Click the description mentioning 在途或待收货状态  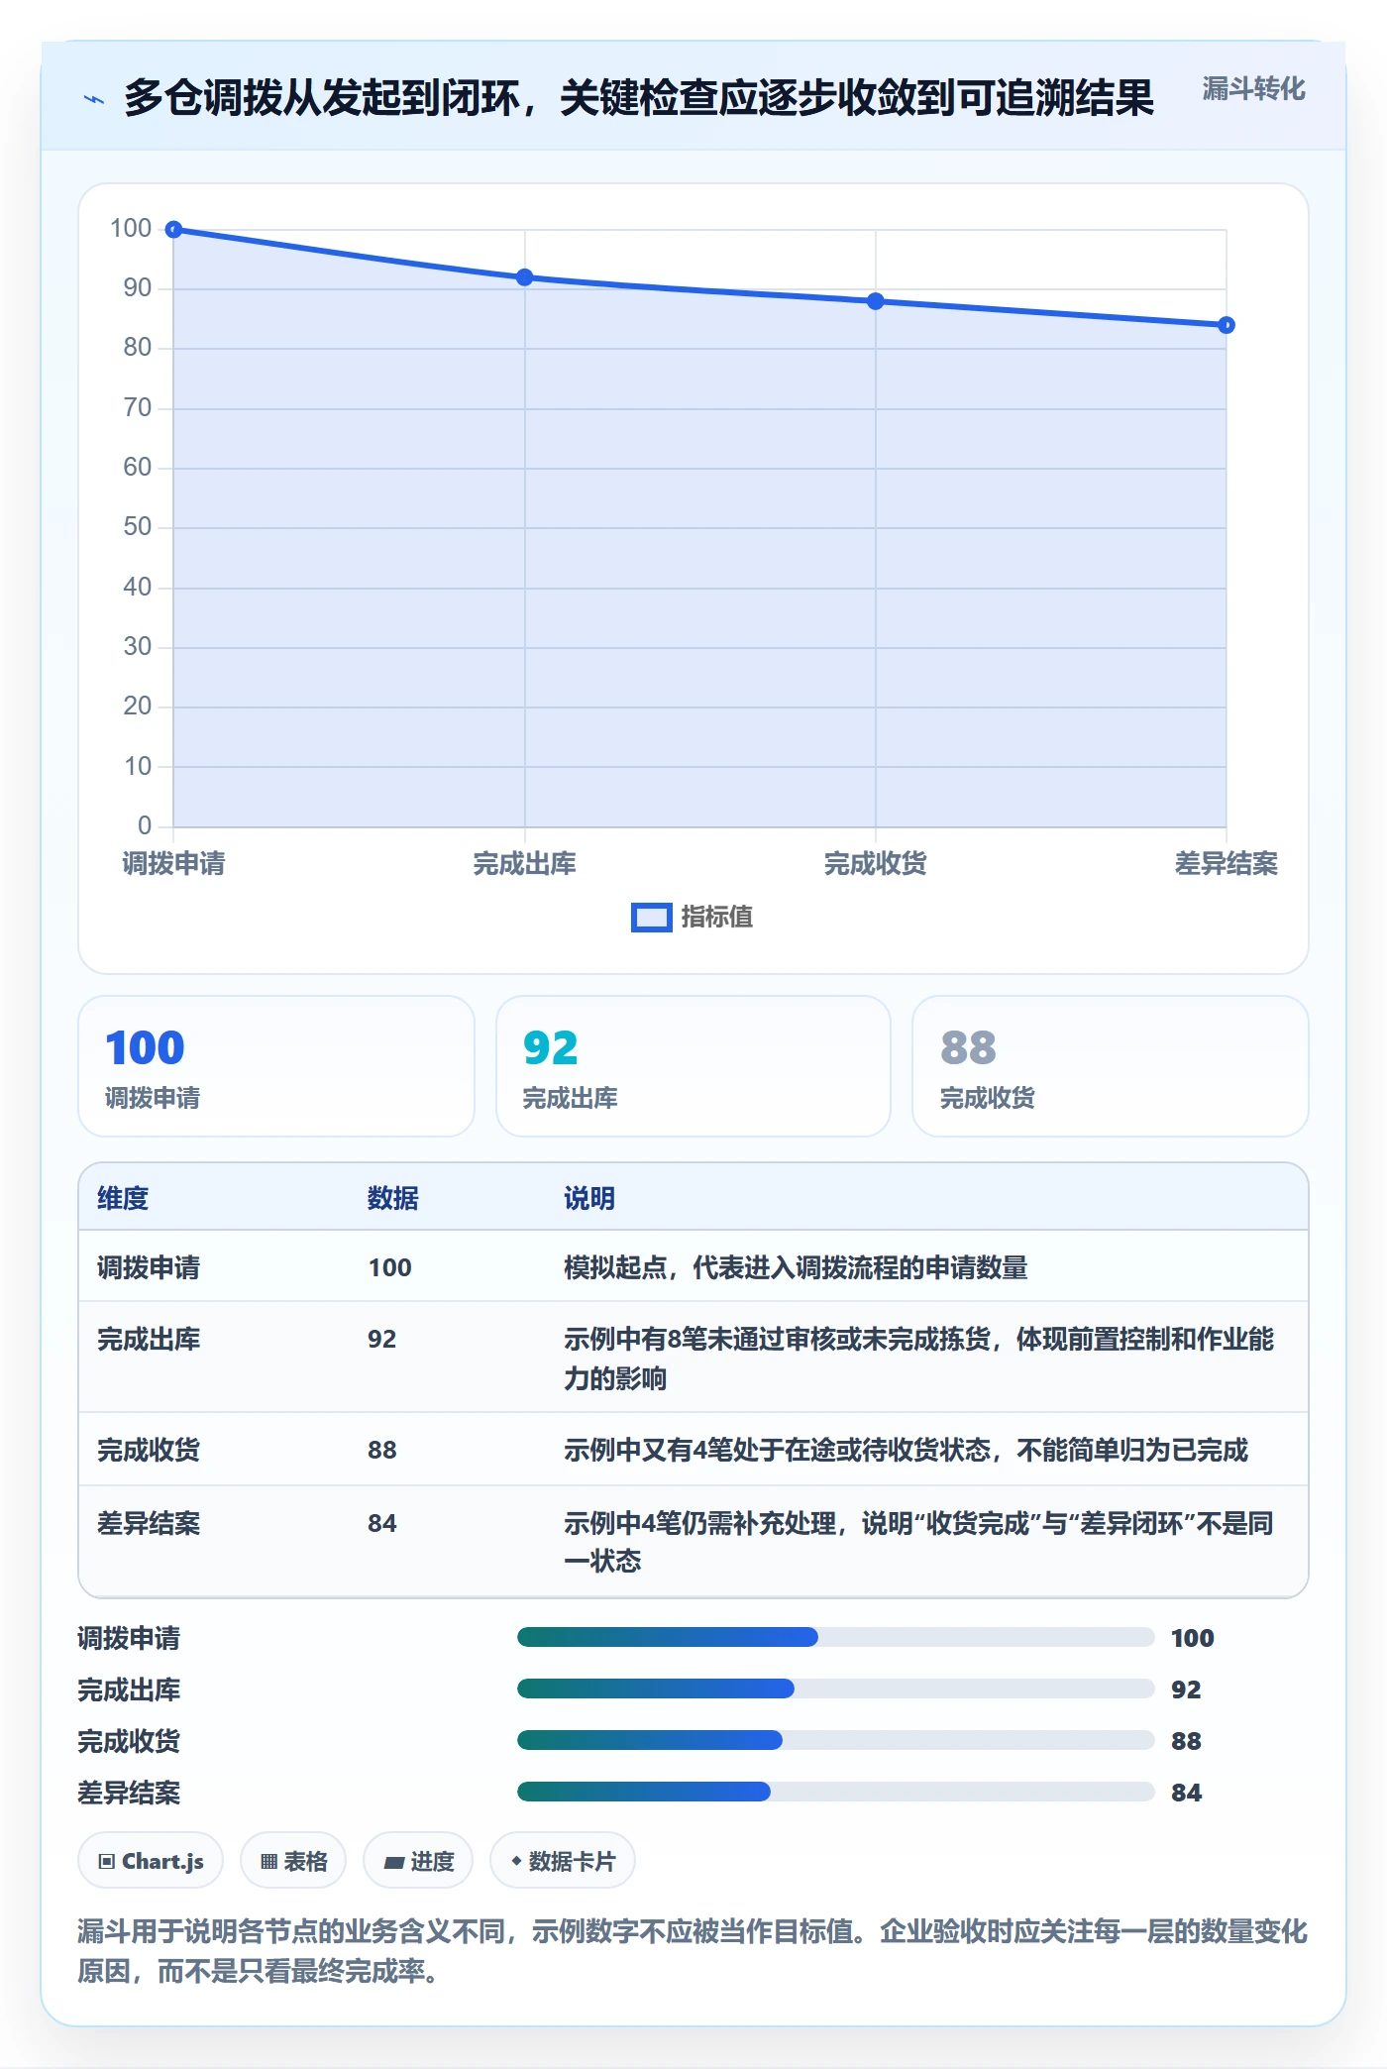907,1451
